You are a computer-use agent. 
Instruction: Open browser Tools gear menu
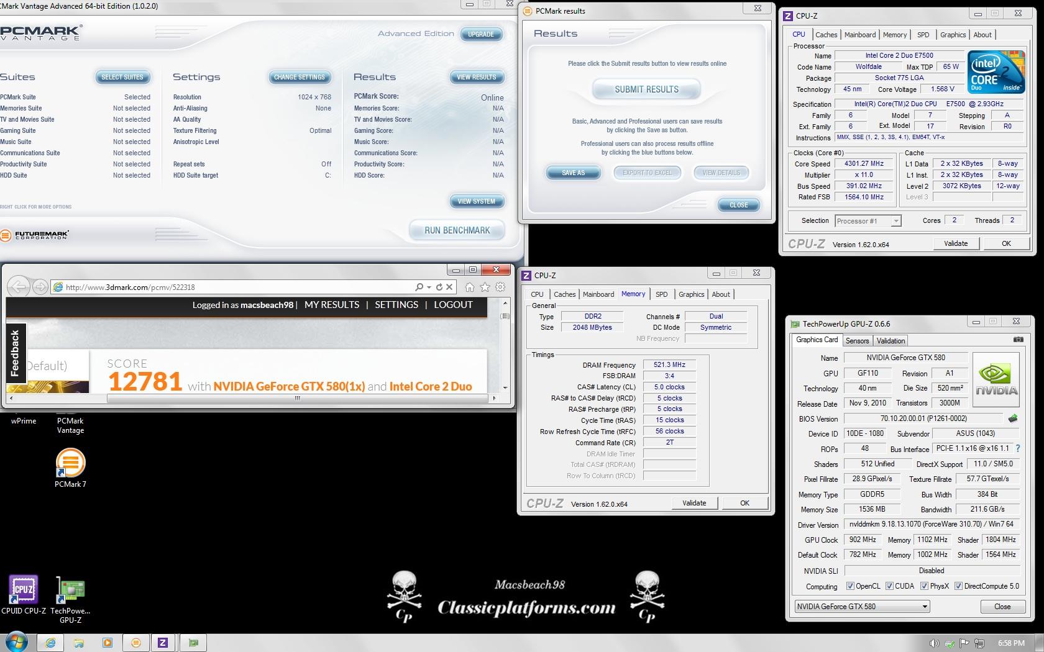tap(500, 287)
